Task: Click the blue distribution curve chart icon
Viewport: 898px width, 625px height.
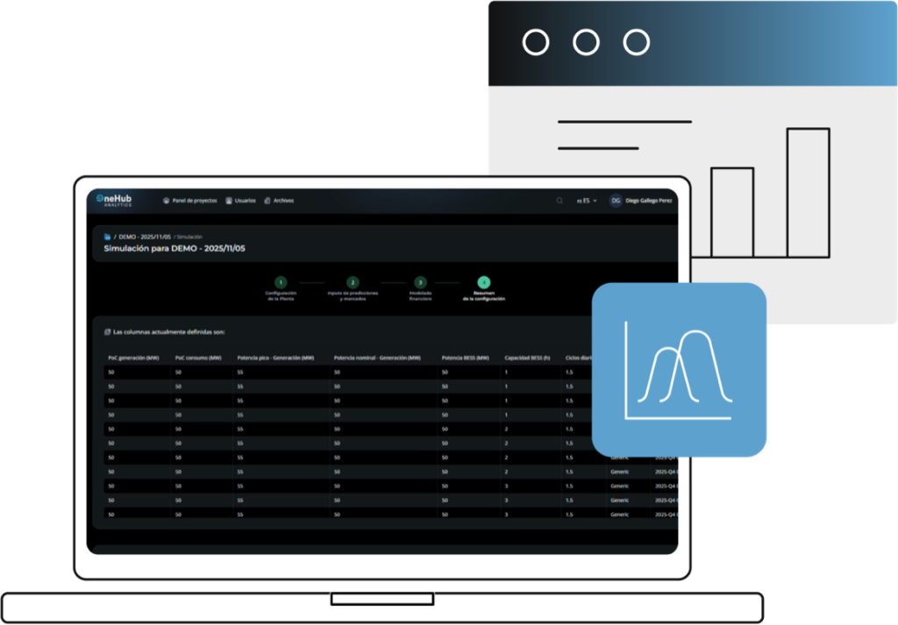Action: 679,370
